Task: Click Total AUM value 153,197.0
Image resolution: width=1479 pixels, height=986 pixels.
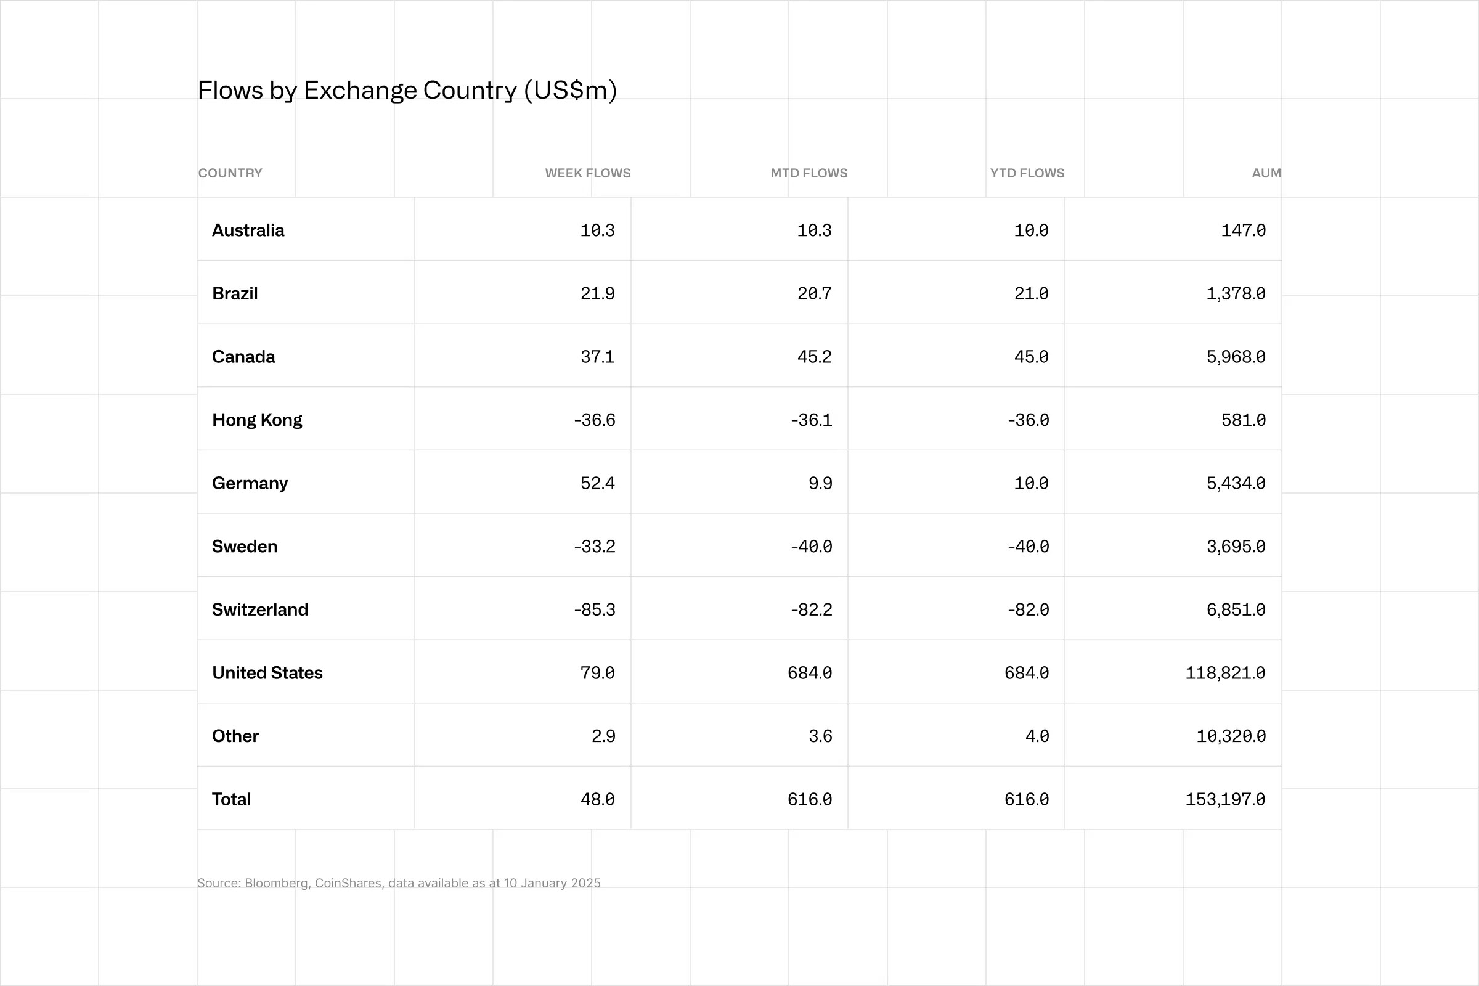Action: pos(1225,799)
